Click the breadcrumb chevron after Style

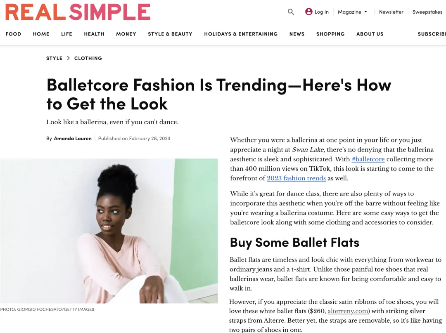[68, 58]
